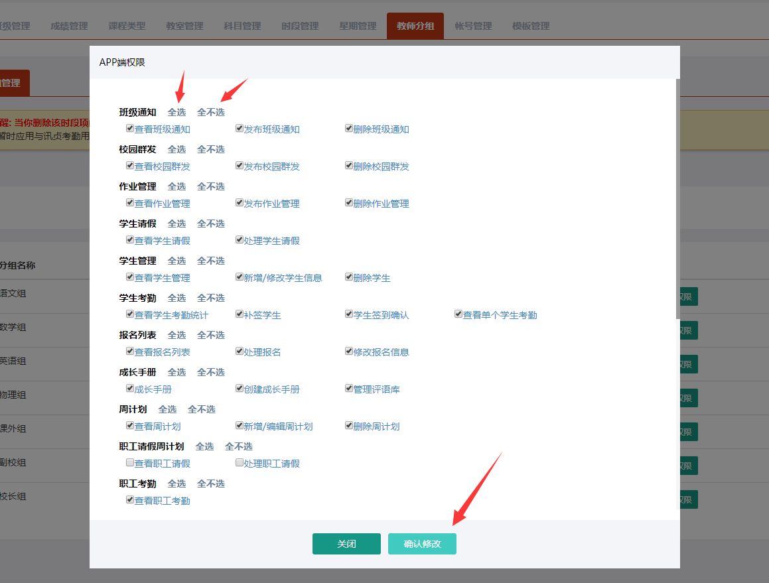Open the 课程类型 tab
The image size is (769, 583).
point(127,26)
